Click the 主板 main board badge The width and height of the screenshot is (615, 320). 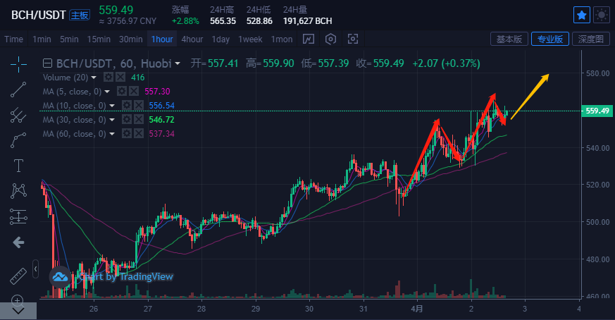(80, 16)
